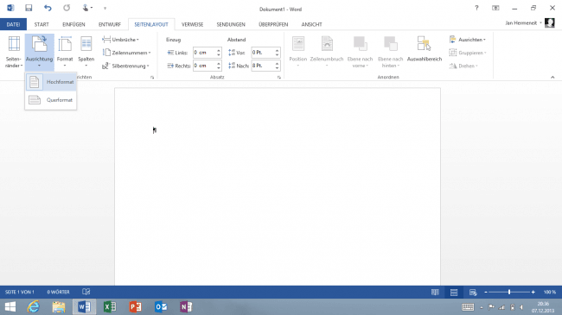Switch to the ÜBERPRÜFEN tab

point(273,24)
